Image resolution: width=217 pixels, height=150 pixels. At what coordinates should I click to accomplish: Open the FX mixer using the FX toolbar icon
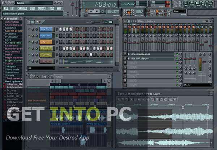click(210, 4)
